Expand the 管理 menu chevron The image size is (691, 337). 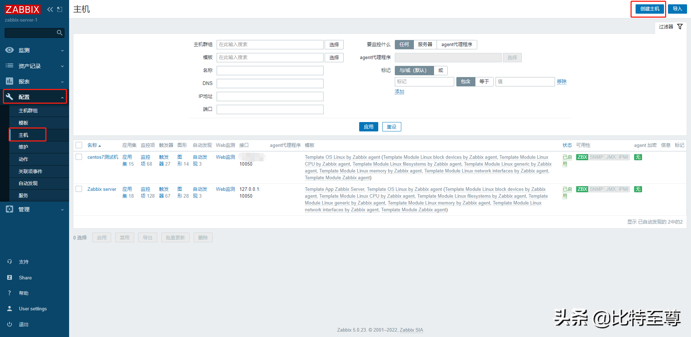tap(62, 210)
